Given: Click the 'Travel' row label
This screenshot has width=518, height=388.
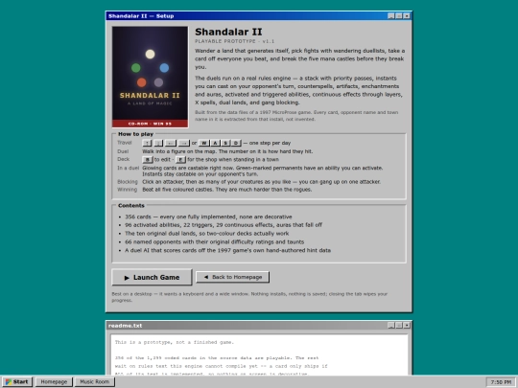Looking at the screenshot, I should [124, 143].
